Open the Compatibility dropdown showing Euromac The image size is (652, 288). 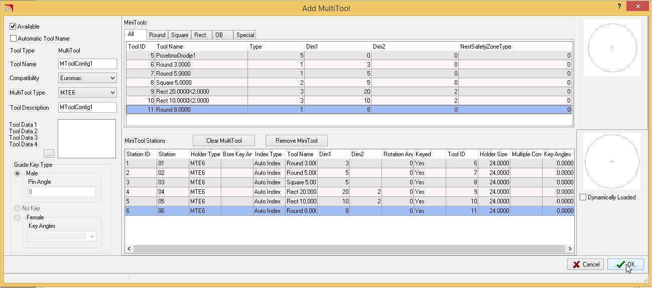tap(87, 78)
